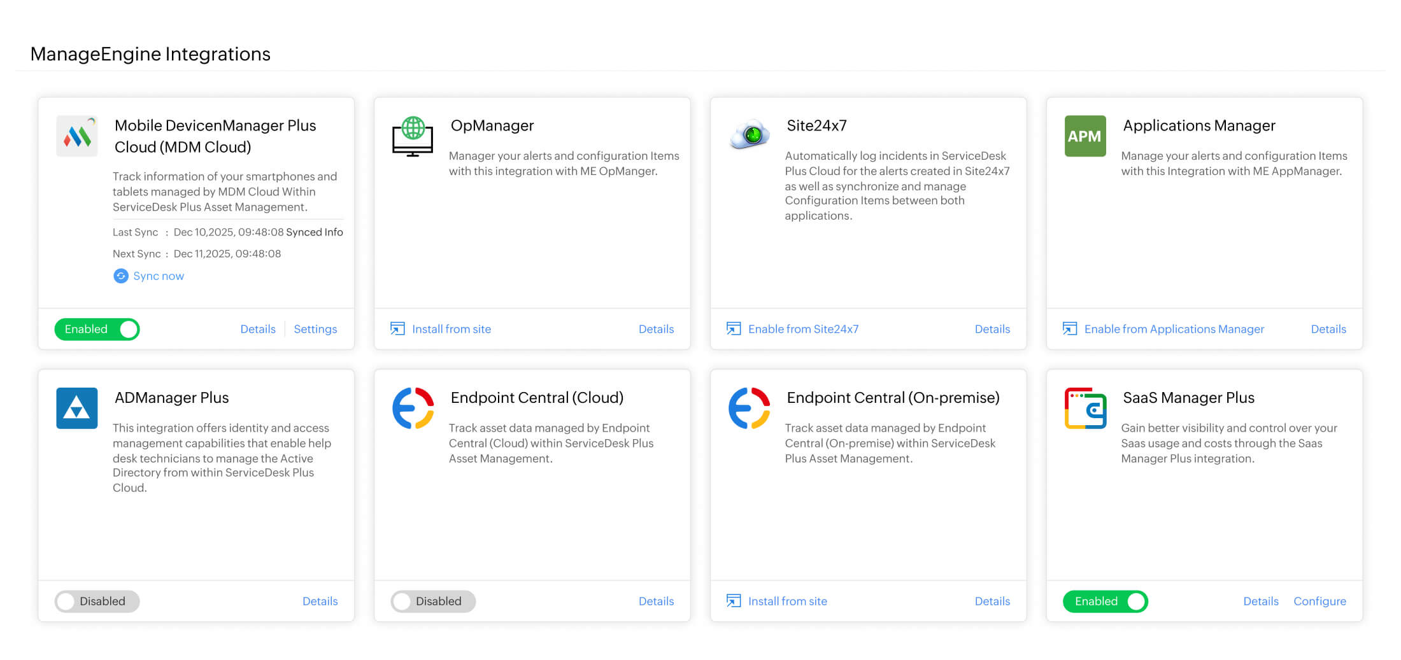
Task: Click Enable from Applications Manager link
Action: 1174,328
